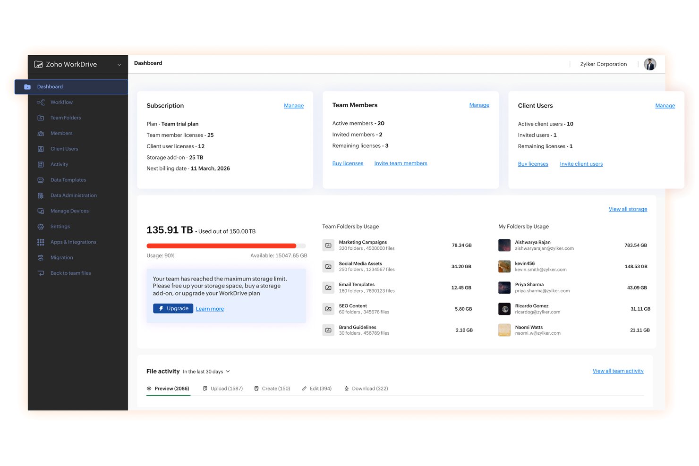699x466 pixels.
Task: Click the Client Users sidebar icon
Action: [x=41, y=149]
